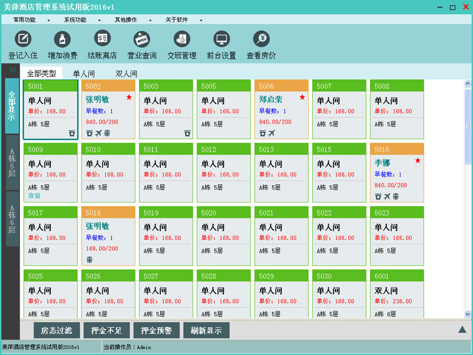Click the 押金不足 button
This screenshot has width=473, height=355.
[x=106, y=330]
